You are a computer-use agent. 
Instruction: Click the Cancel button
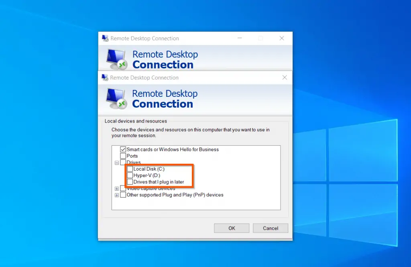point(270,228)
